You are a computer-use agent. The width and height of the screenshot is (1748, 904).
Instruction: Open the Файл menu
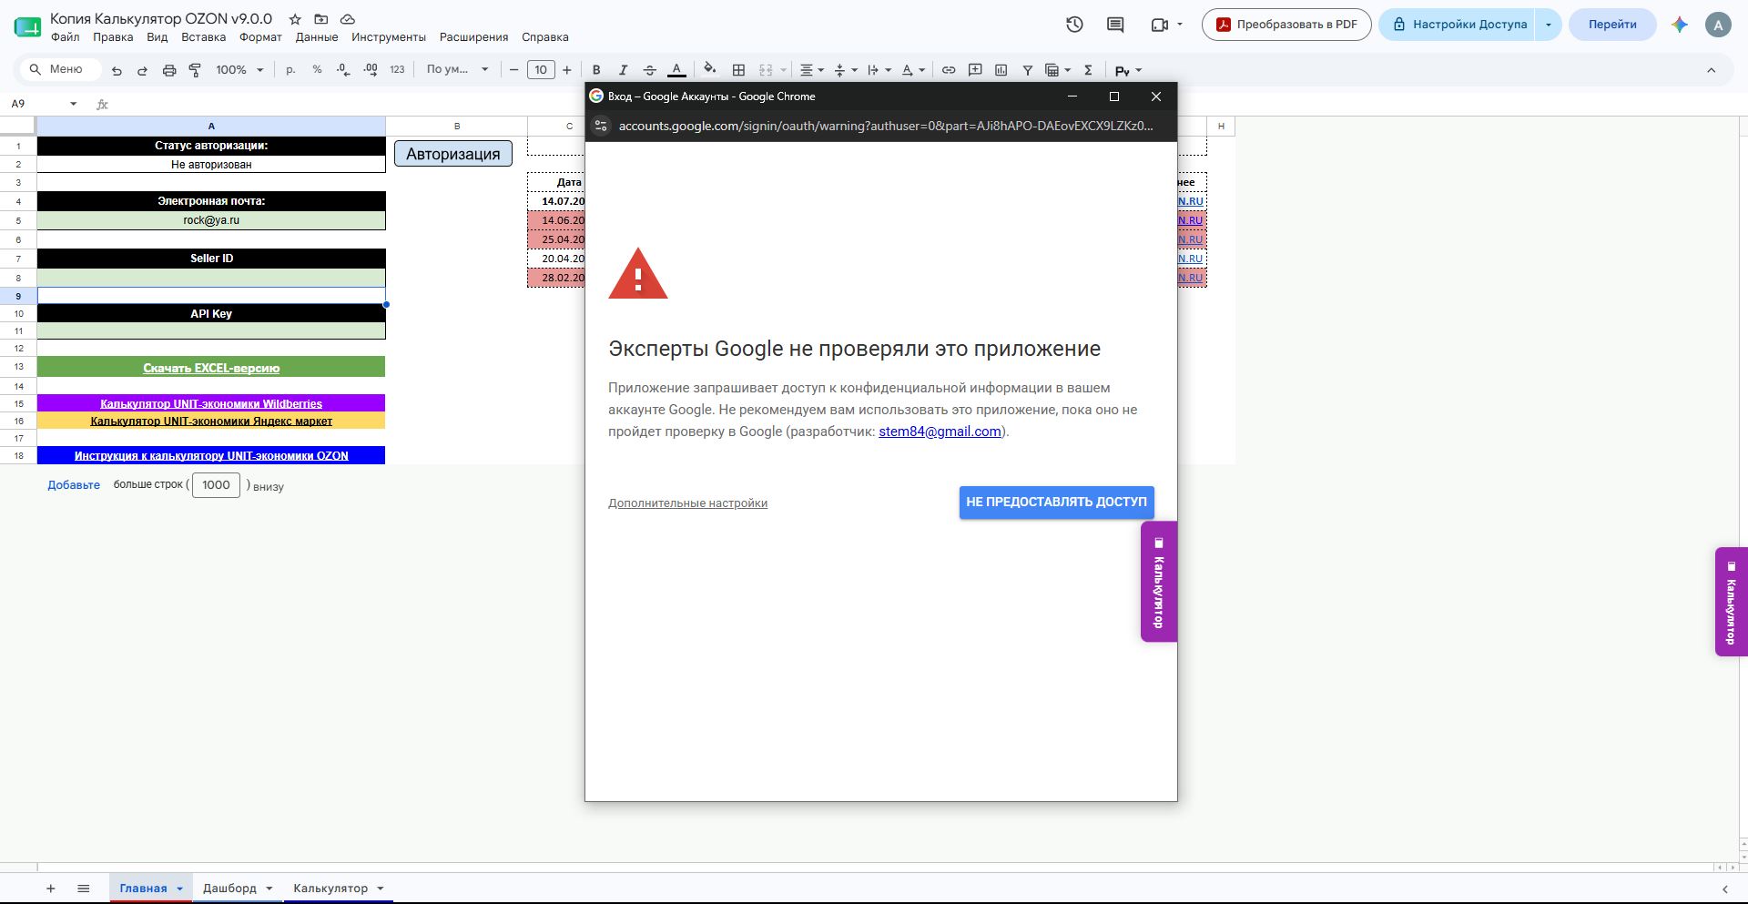pyautogui.click(x=66, y=37)
